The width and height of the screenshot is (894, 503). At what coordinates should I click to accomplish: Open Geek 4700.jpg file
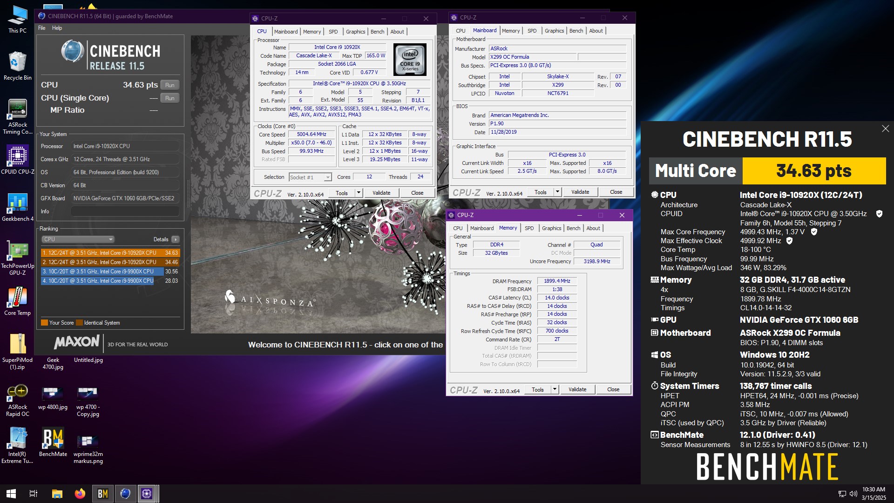[x=53, y=363]
